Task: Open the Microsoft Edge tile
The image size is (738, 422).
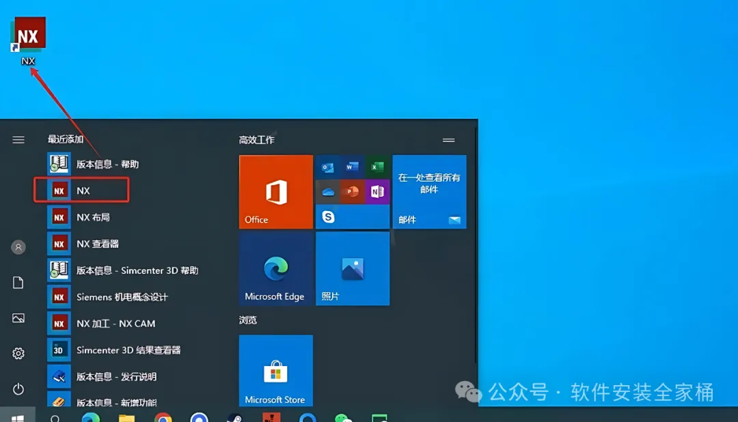Action: point(276,268)
